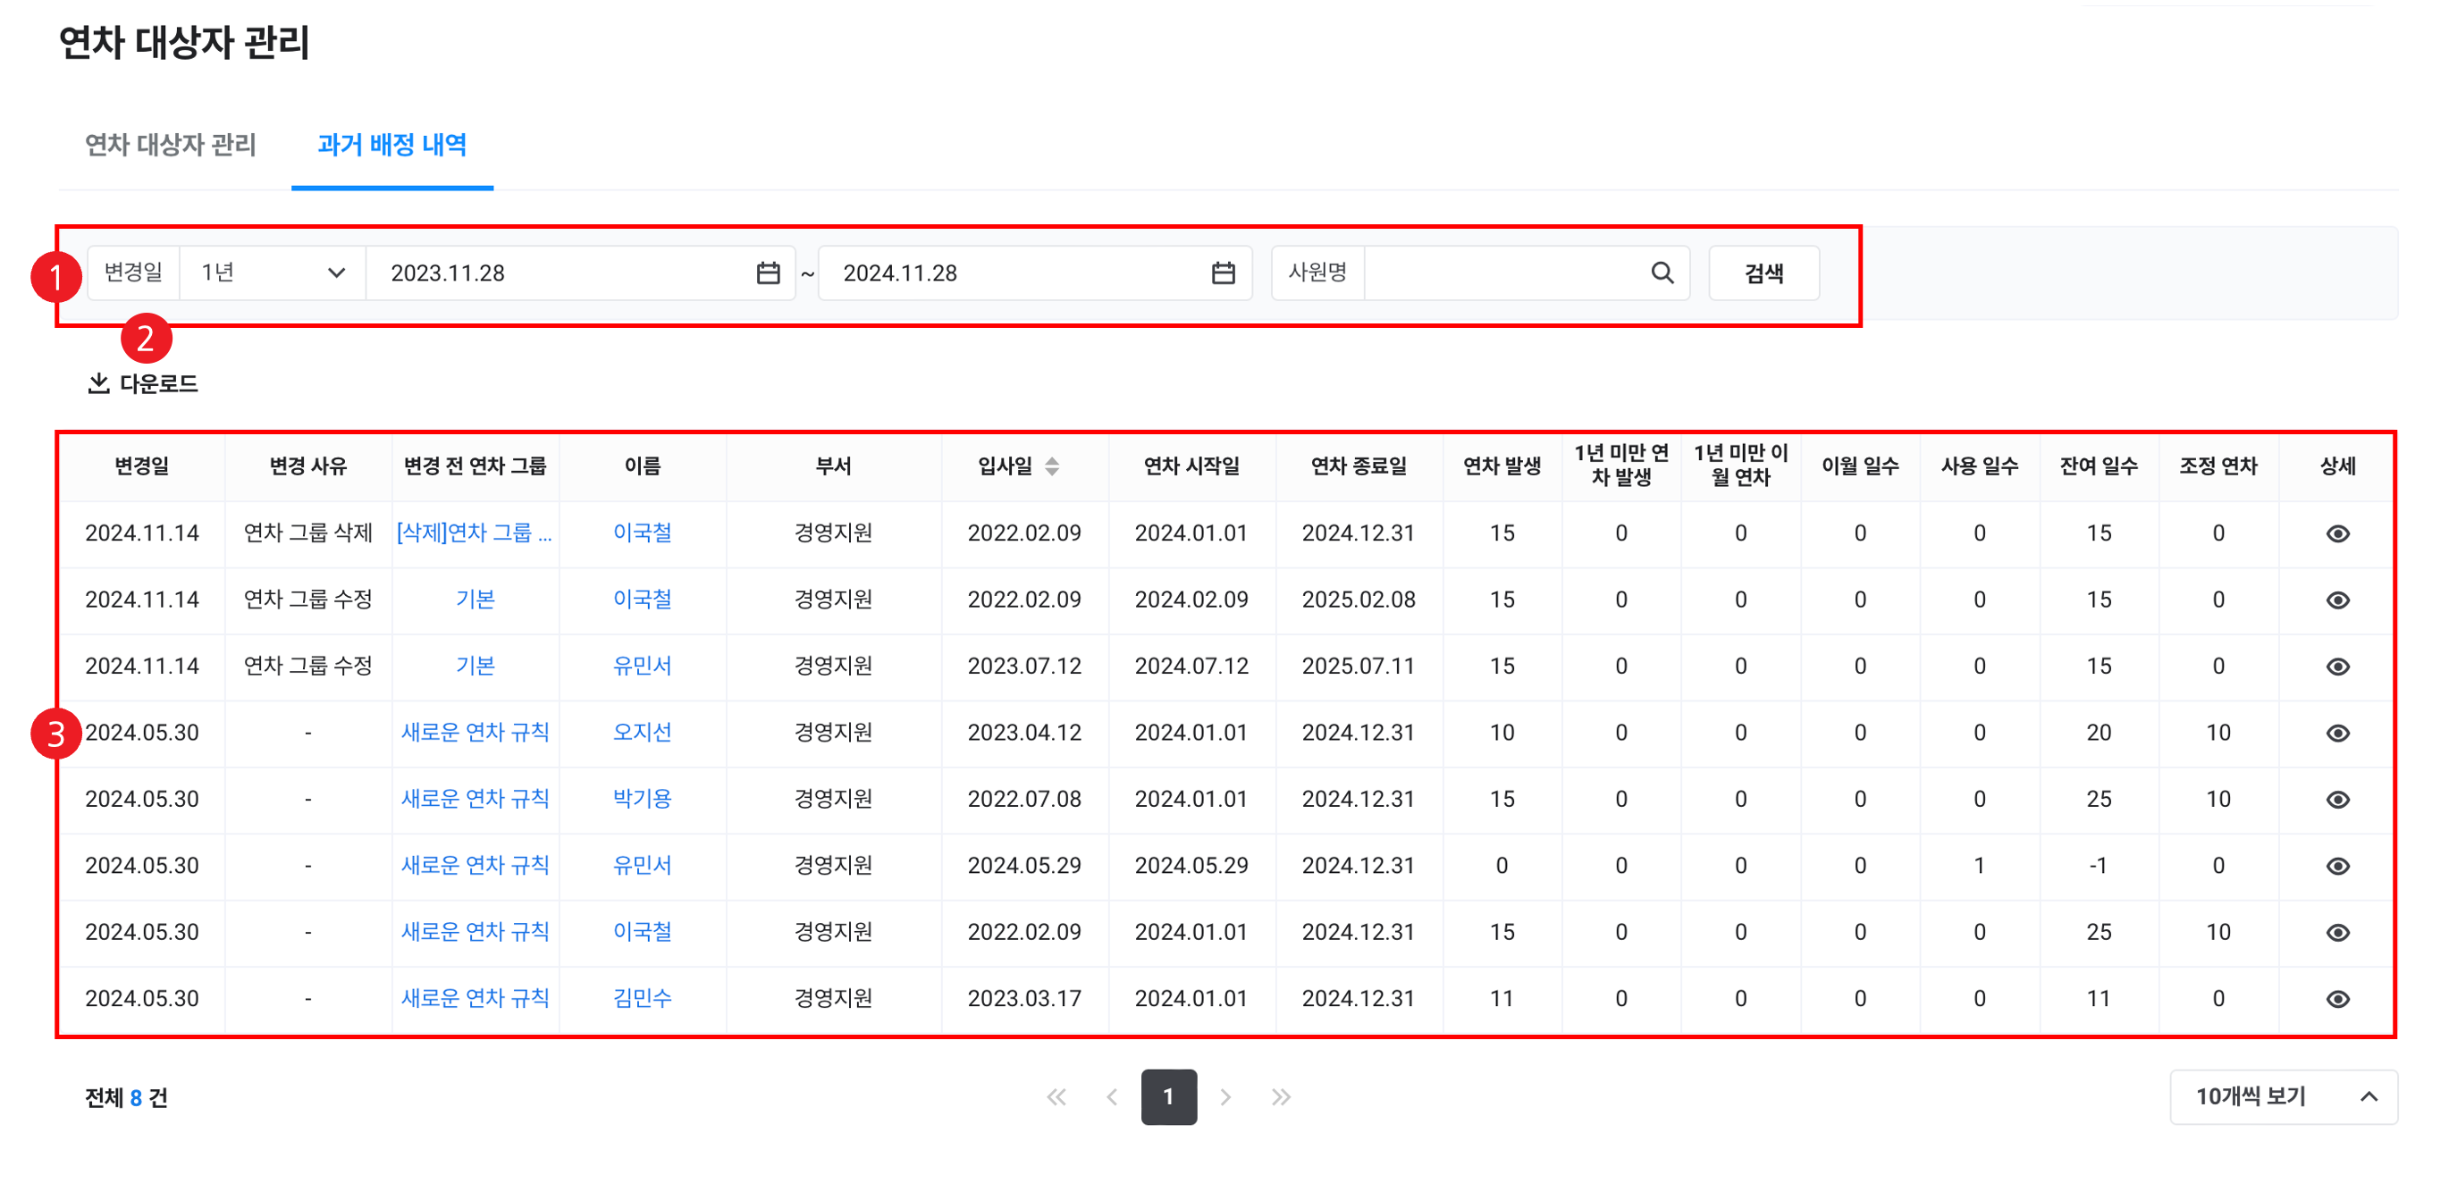The height and width of the screenshot is (1183, 2449).
Task: View details eye icon for 김민수 row
Action: (x=2338, y=999)
